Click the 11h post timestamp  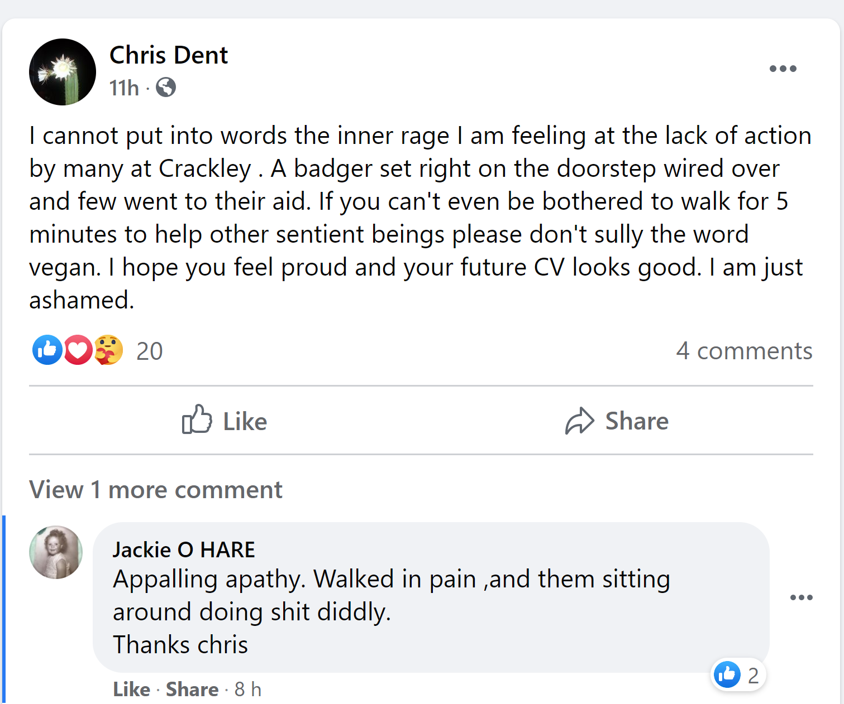click(x=124, y=88)
